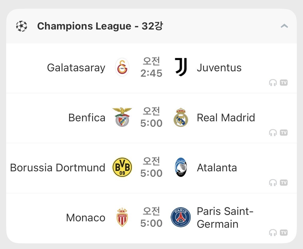Click the Paris Saint-Germain badge
Screen dimensions: 303x249
(181, 217)
